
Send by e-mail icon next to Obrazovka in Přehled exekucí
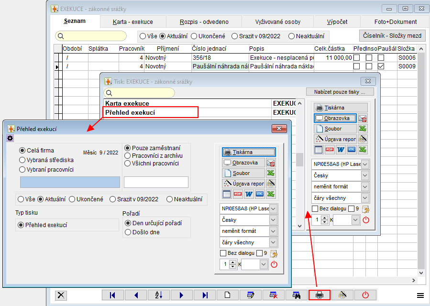pos(271,163)
